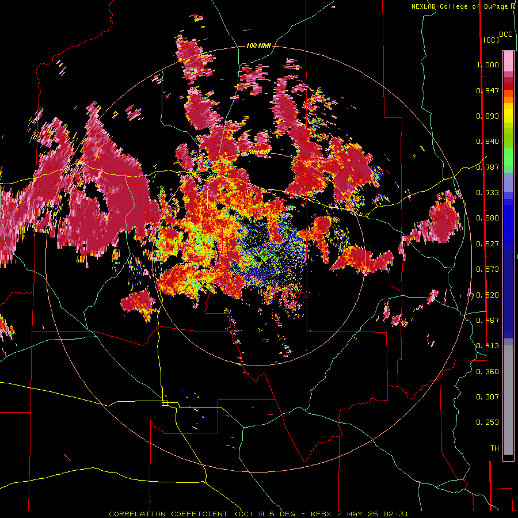Click the "100 NMI" range ring label
Image resolution: width=518 pixels, height=518 pixels.
258,45
